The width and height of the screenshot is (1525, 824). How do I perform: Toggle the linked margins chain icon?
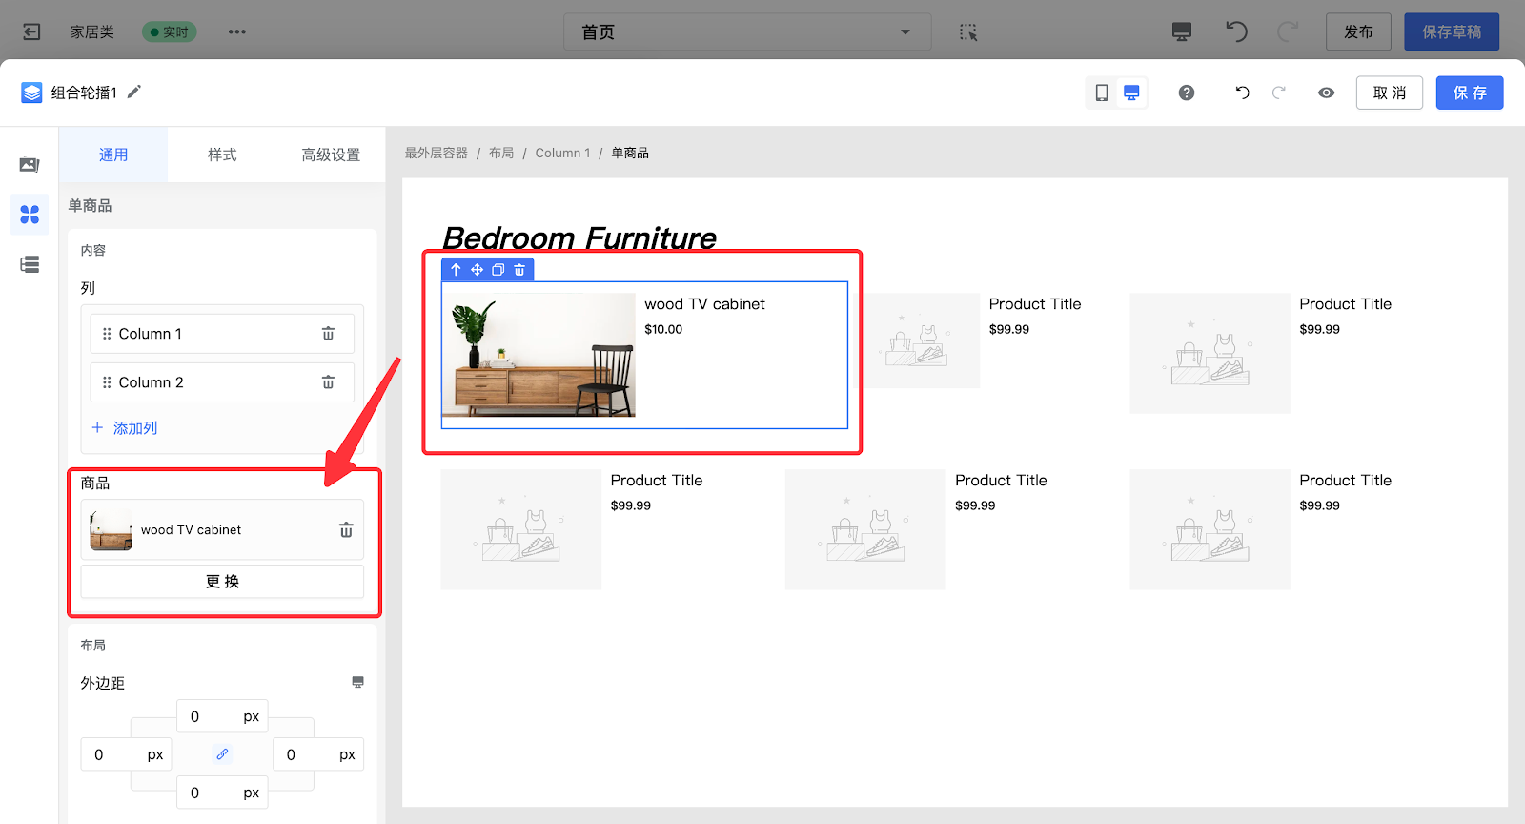click(222, 754)
